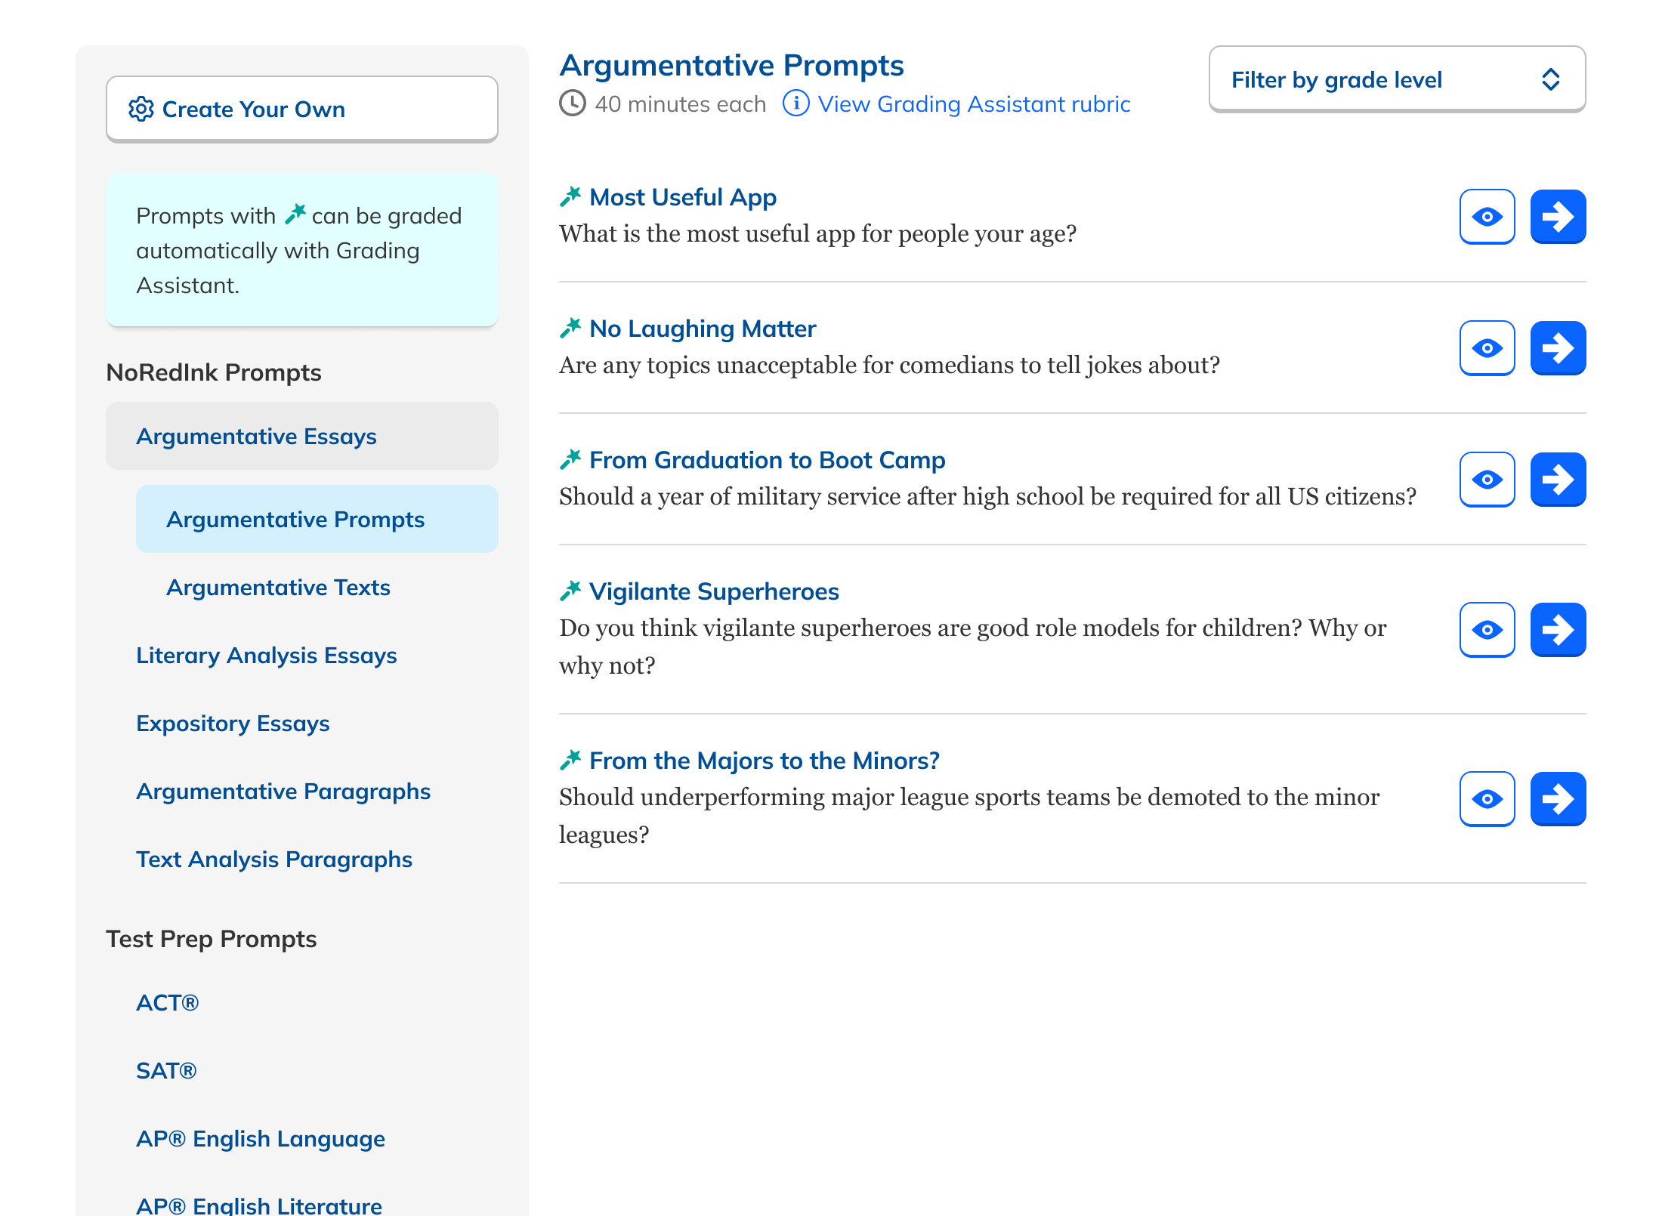
Task: Assign the Most Useful App prompt arrow
Action: tap(1558, 217)
